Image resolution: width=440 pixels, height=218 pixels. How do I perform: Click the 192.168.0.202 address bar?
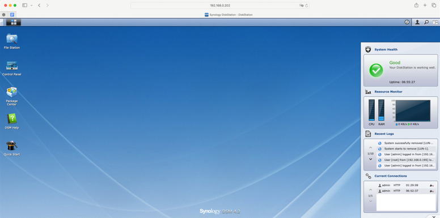pos(220,5)
